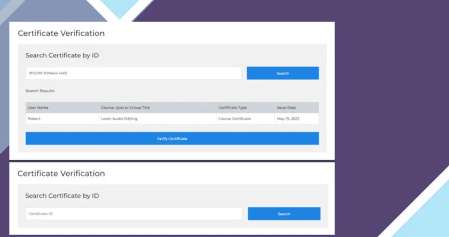Click the filled-in certificate ID search field
449x237 pixels.
(133, 73)
